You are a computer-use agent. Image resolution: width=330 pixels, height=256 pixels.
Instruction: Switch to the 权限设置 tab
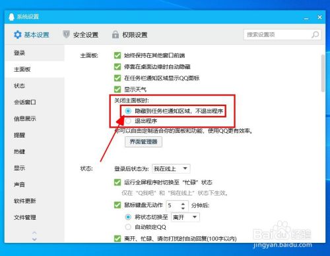pos(130,35)
